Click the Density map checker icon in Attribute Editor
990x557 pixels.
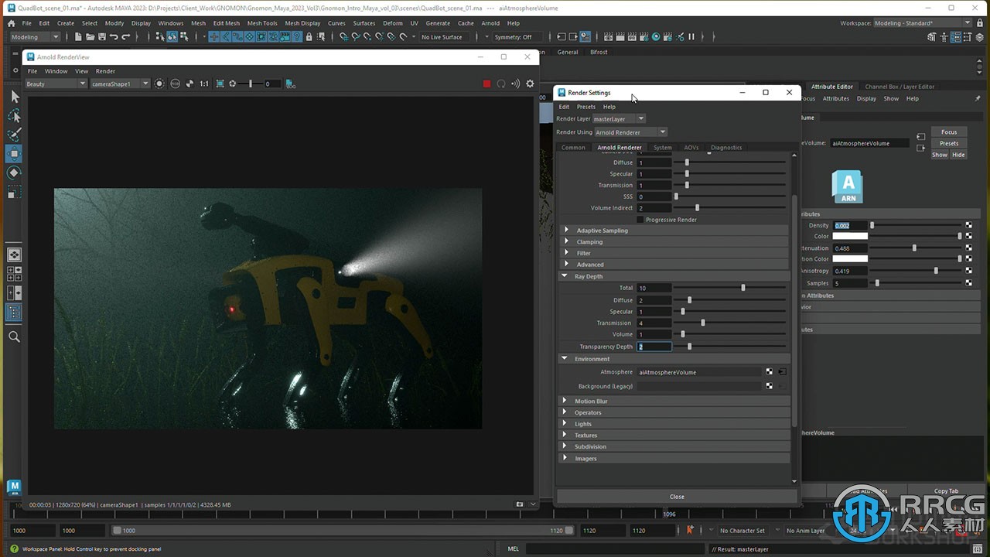click(968, 225)
